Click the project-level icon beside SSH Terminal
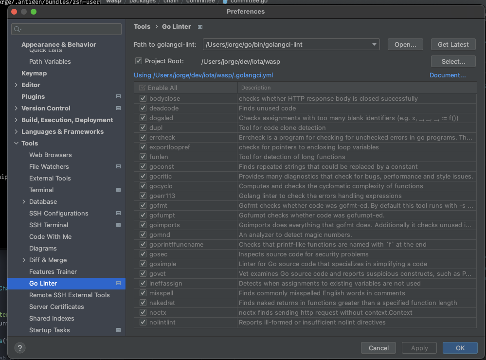Image resolution: width=486 pixels, height=360 pixels. click(118, 225)
